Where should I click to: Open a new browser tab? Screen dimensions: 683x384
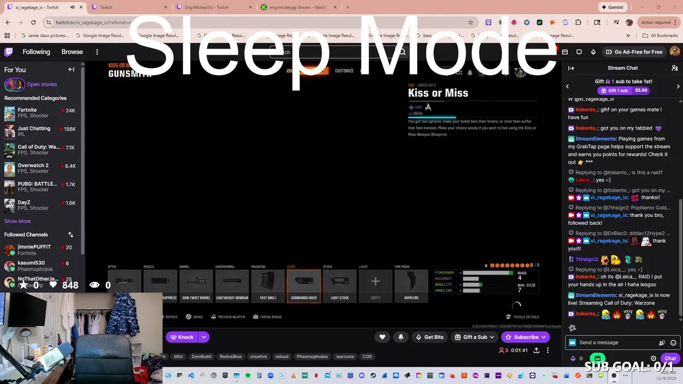coord(347,7)
